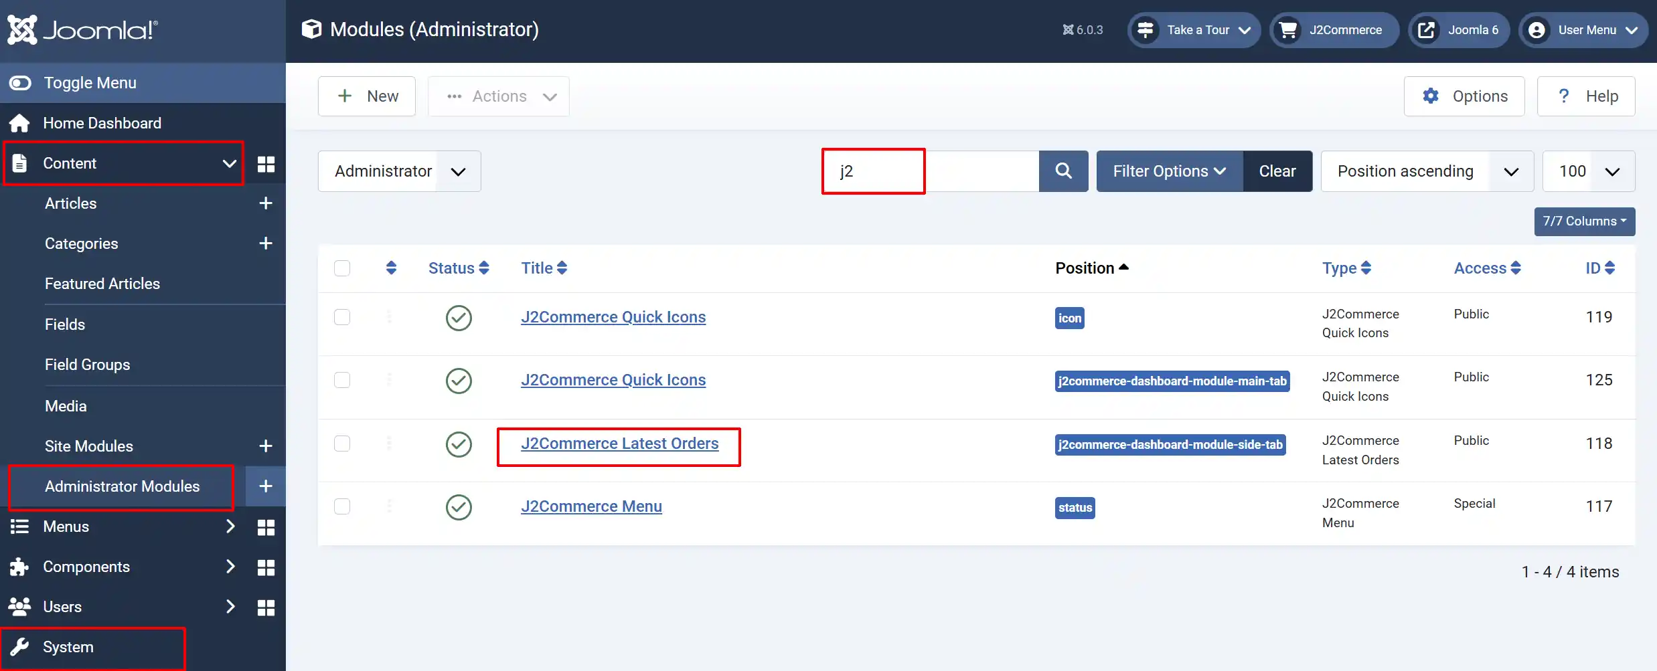The image size is (1657, 671).
Task: Expand the Filter Options panel
Action: click(x=1170, y=171)
